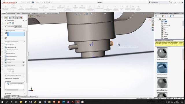The height and width of the screenshot is (104, 185).
Task: Click the refresh icon in appearances panel
Action: pos(171,16)
